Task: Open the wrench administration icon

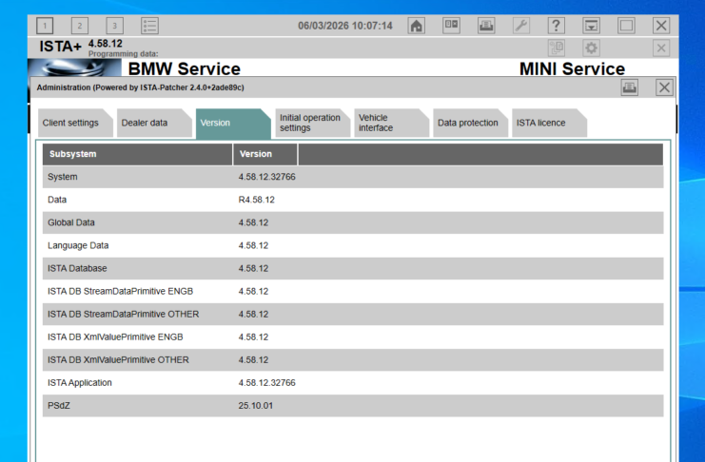Action: [x=521, y=26]
